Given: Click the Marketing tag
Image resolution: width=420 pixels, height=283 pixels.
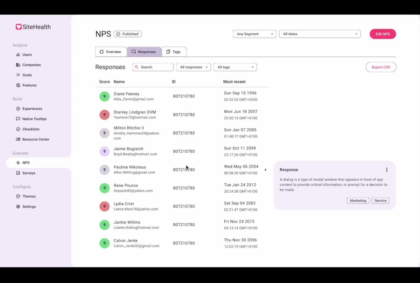Looking at the screenshot, I should pos(358,201).
